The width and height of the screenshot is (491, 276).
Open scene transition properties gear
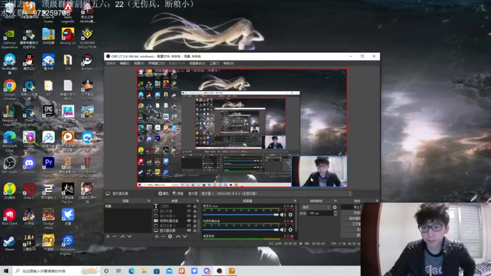[334, 207]
